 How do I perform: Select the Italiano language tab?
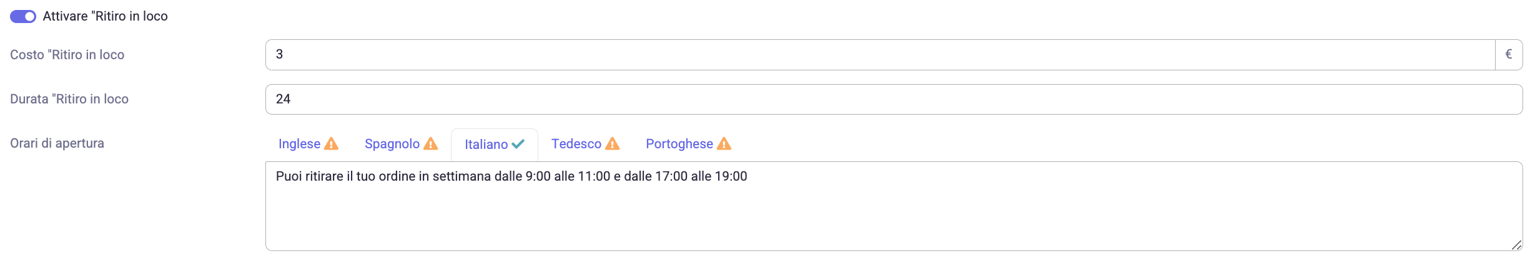click(x=495, y=145)
